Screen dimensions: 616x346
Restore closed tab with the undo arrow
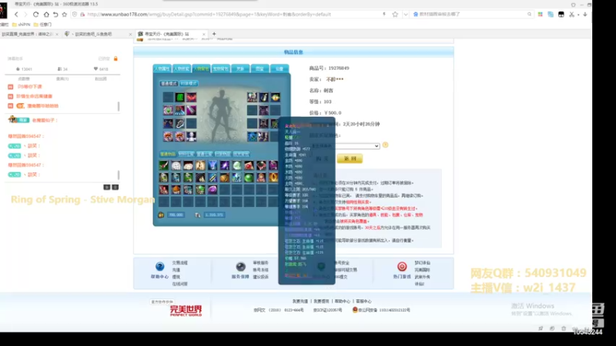pos(55,14)
